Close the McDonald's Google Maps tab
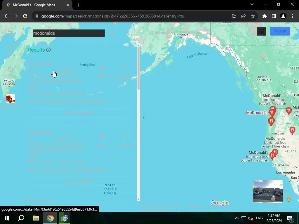 [x=68, y=5]
